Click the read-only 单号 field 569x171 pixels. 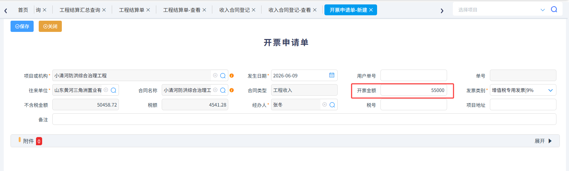[x=523, y=75]
